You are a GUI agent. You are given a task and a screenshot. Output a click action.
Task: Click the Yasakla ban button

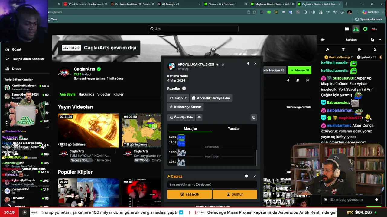190,194
